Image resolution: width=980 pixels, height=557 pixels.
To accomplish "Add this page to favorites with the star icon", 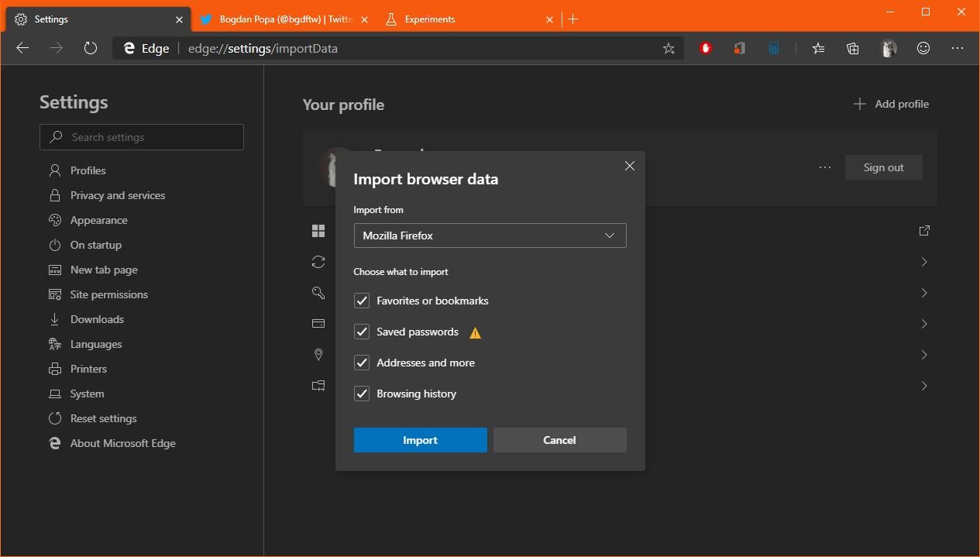I will point(669,48).
